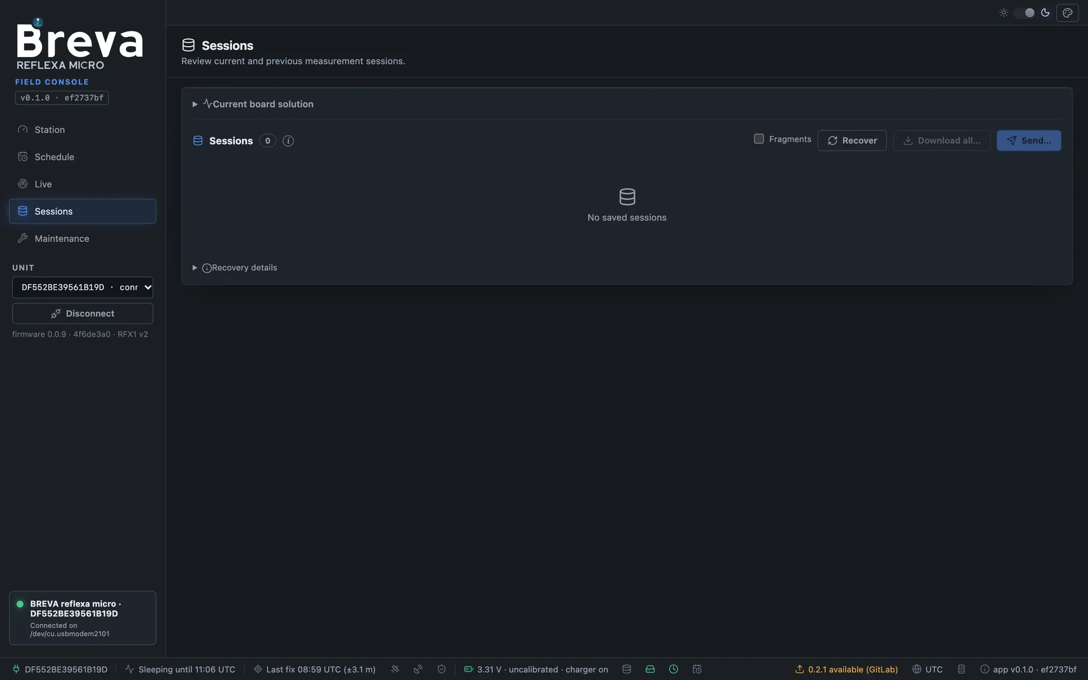This screenshot has height=680, width=1088.
Task: Click the database icon in status bar
Action: pyautogui.click(x=627, y=669)
